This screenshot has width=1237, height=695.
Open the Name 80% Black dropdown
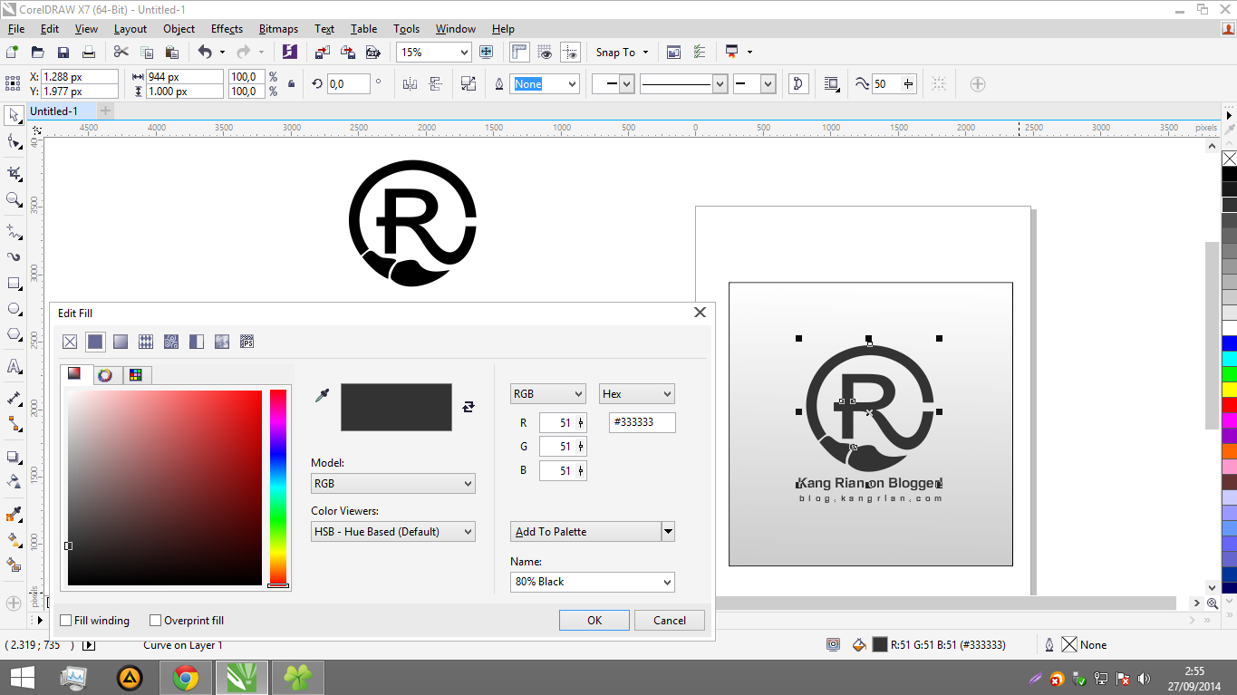[x=593, y=582]
